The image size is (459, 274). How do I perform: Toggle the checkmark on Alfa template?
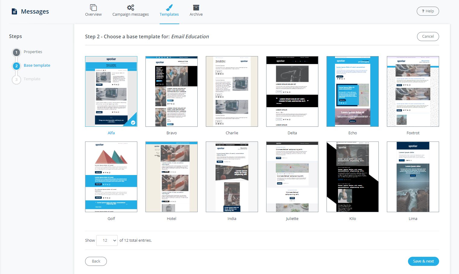[x=133, y=123]
